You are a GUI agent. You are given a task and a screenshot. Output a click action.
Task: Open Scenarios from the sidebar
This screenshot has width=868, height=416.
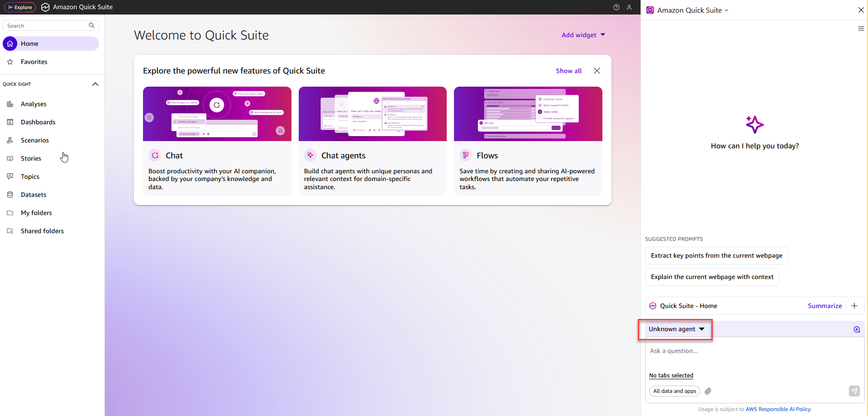click(35, 140)
